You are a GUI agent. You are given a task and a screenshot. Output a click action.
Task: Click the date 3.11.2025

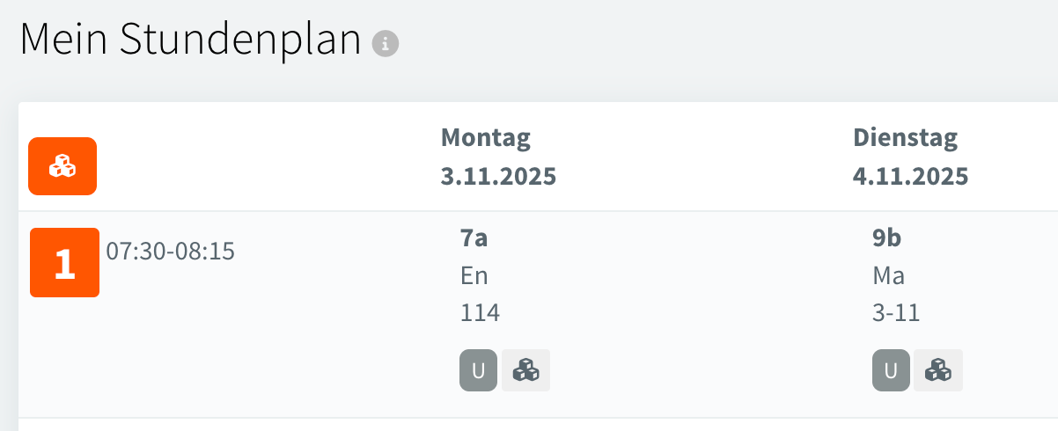click(x=498, y=176)
